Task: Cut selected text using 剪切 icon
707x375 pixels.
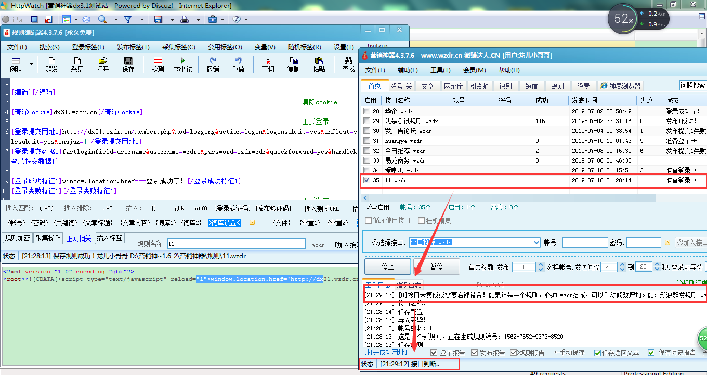Action: tap(267, 64)
